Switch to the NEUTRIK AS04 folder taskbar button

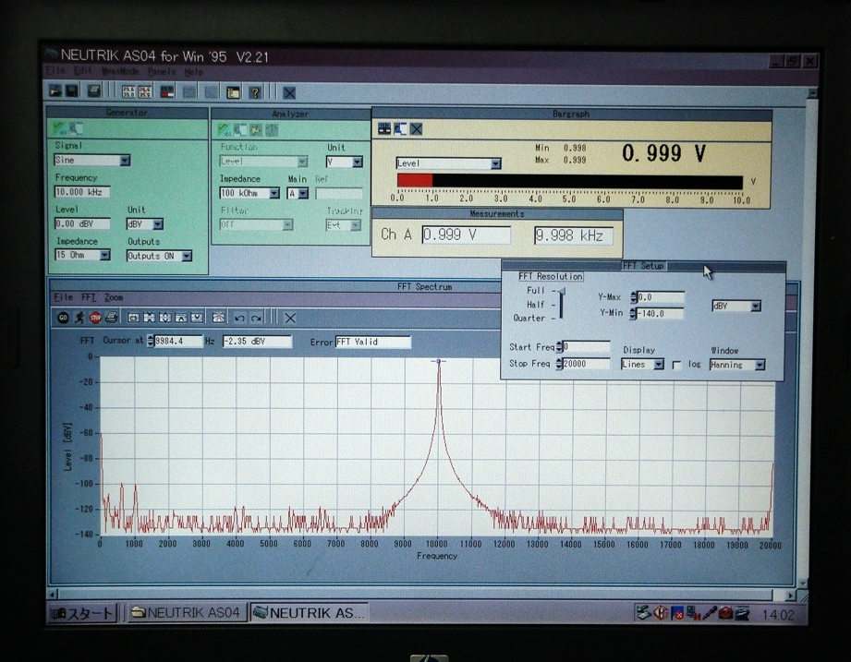[x=186, y=613]
